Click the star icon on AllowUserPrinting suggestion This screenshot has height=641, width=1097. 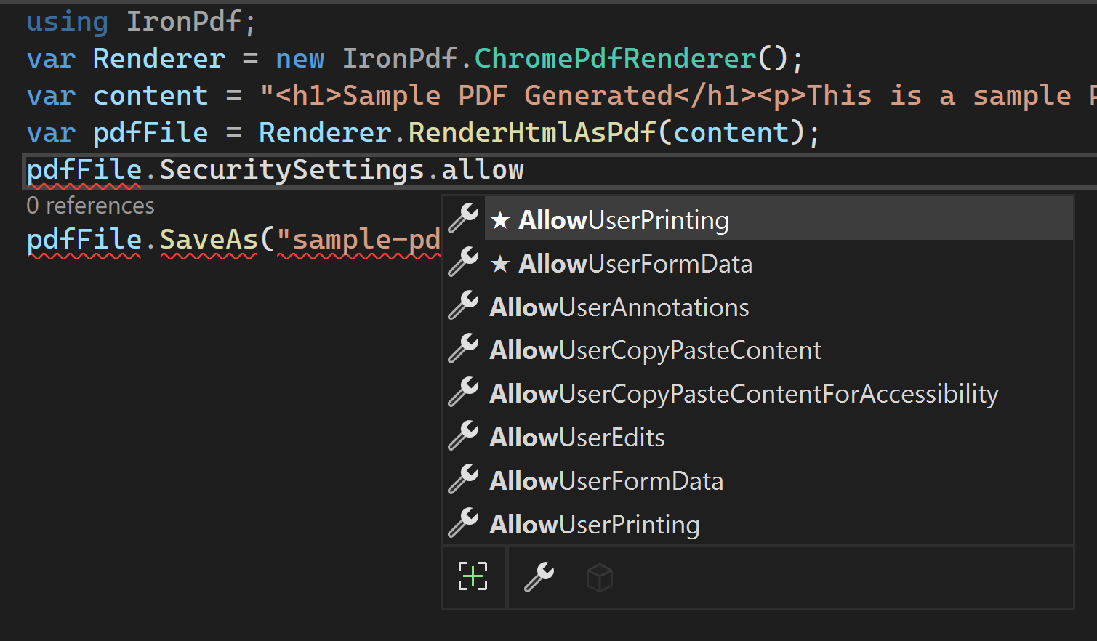click(x=502, y=219)
